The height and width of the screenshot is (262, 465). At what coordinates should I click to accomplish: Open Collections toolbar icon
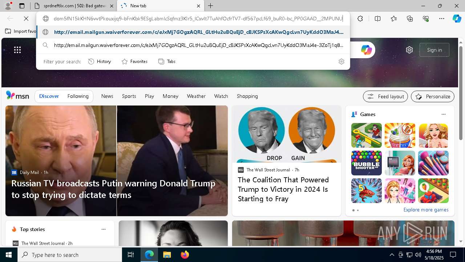pyautogui.click(x=410, y=19)
